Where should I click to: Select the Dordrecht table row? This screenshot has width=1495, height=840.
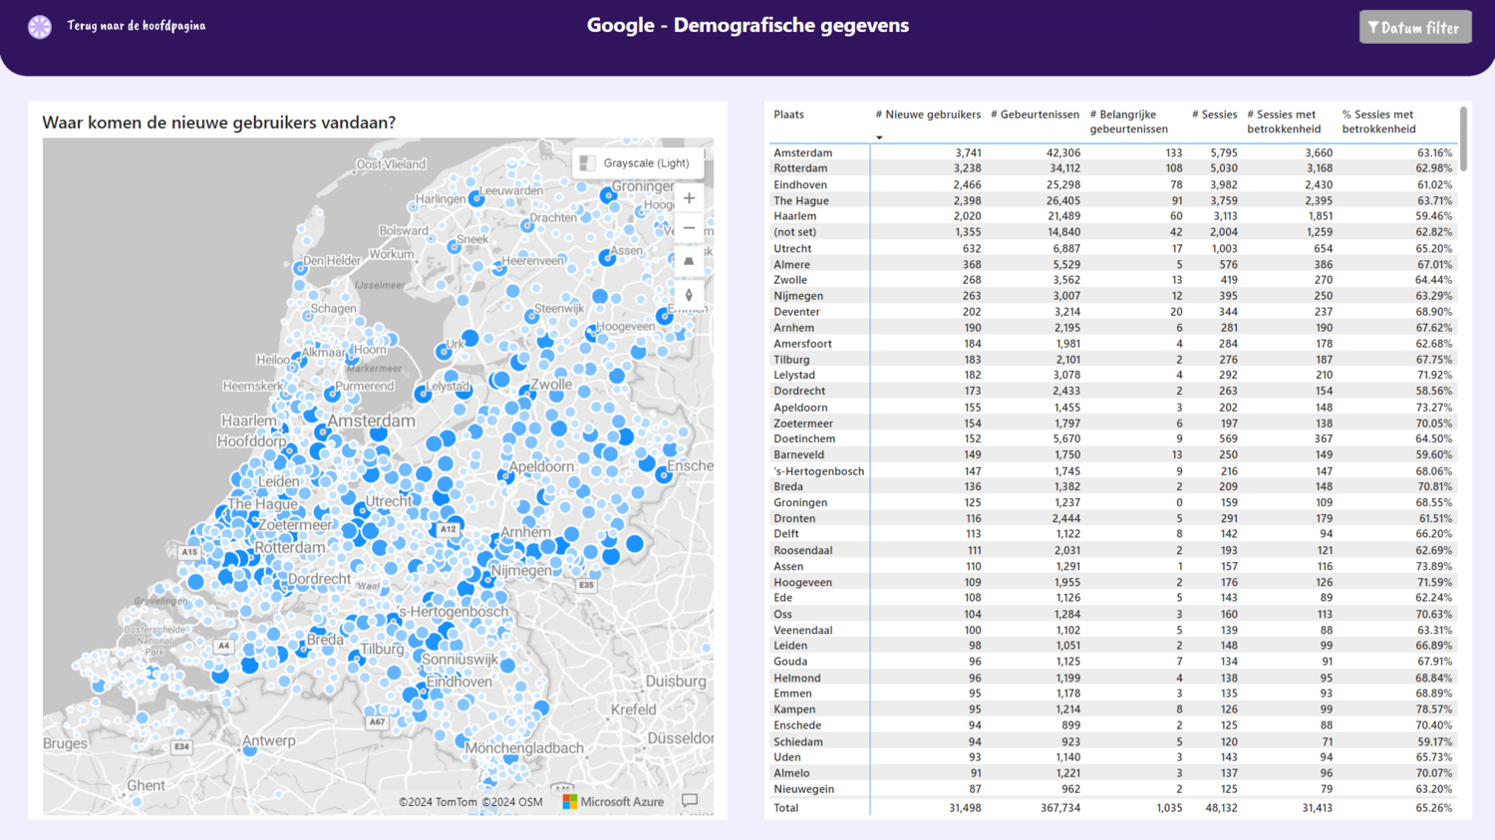tap(1113, 392)
